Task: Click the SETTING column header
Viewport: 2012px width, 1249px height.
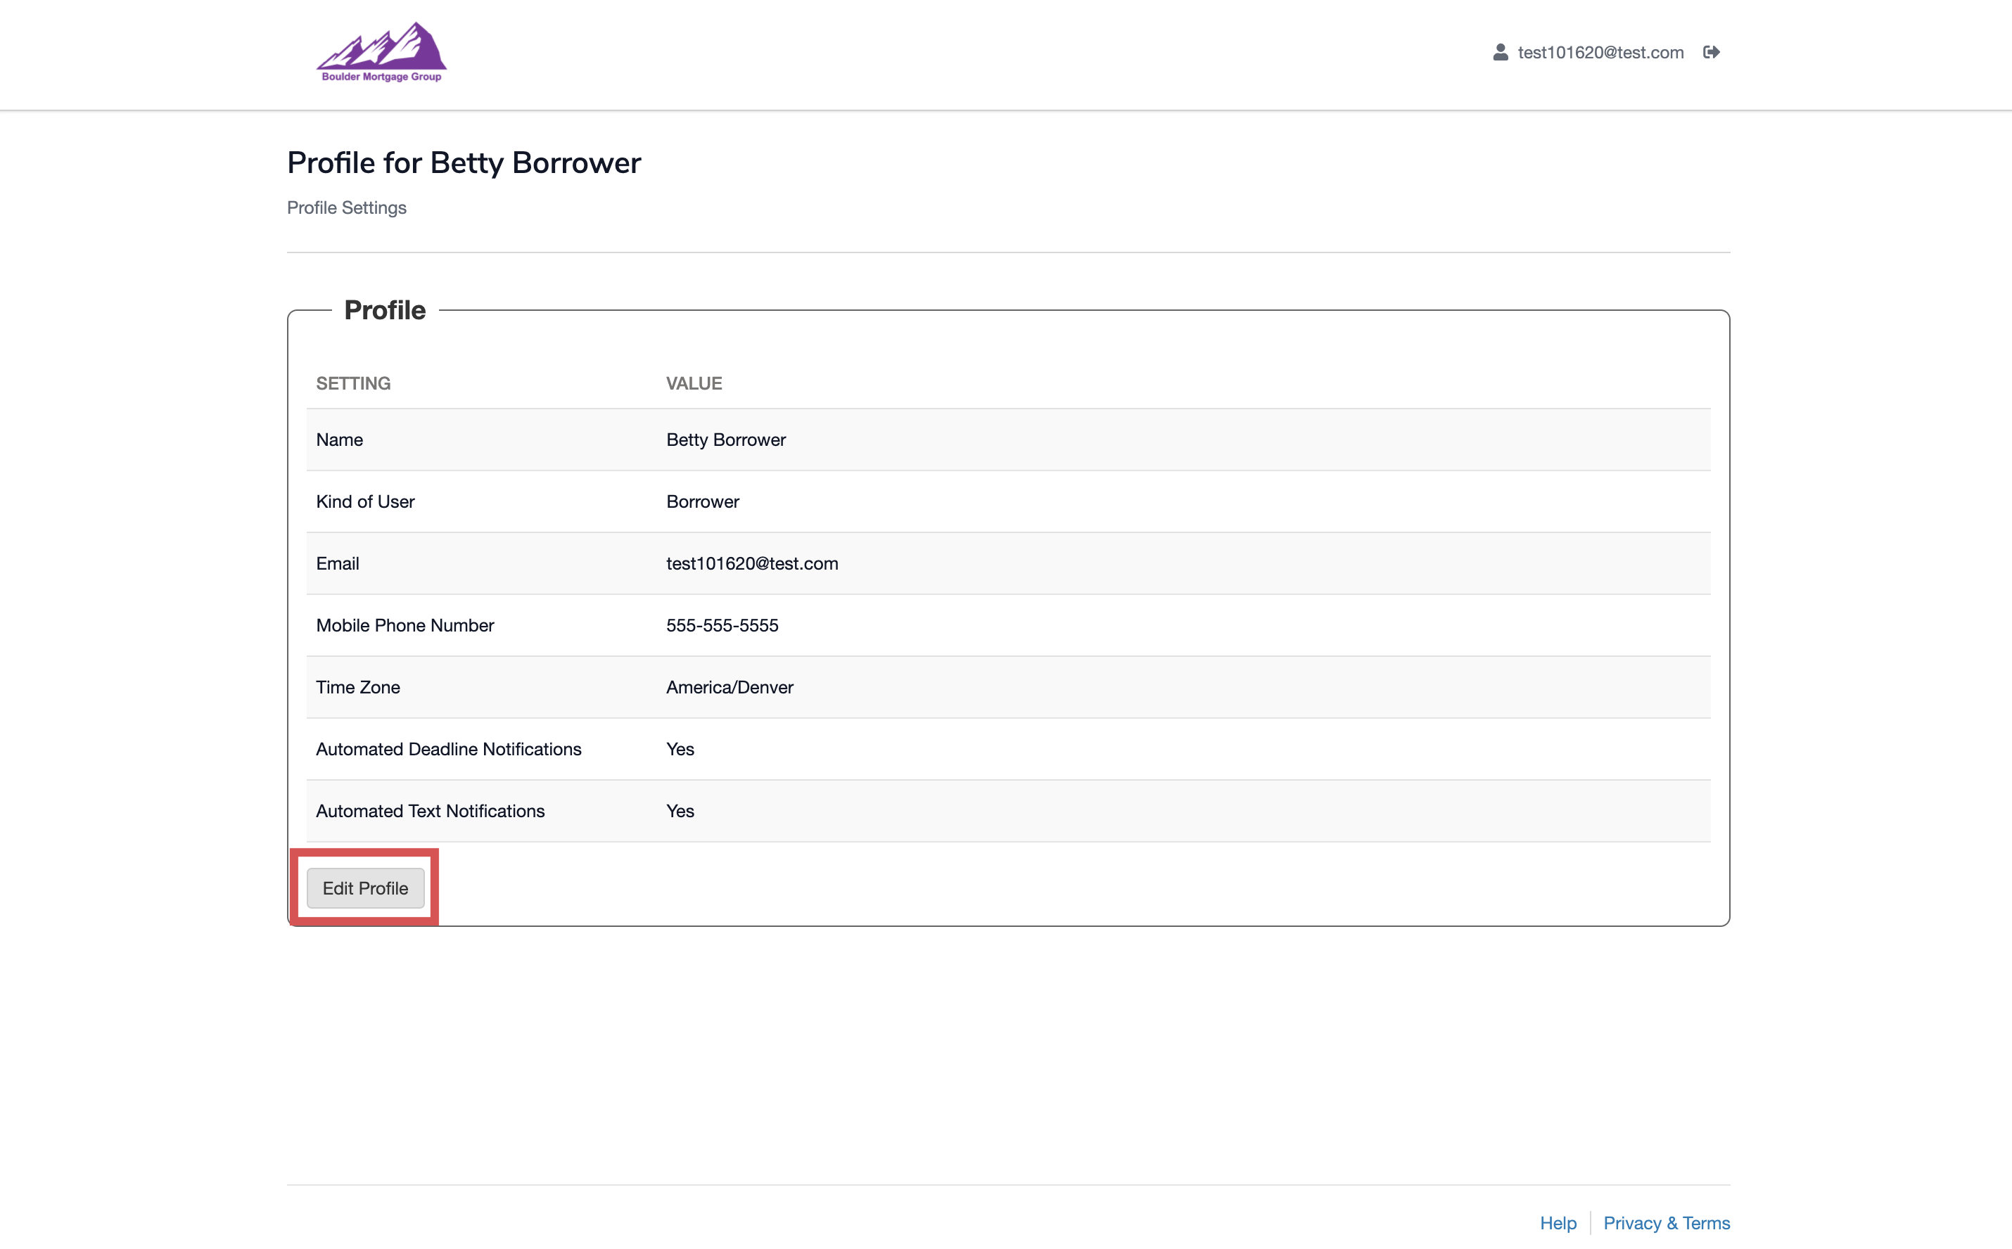Action: click(x=353, y=383)
